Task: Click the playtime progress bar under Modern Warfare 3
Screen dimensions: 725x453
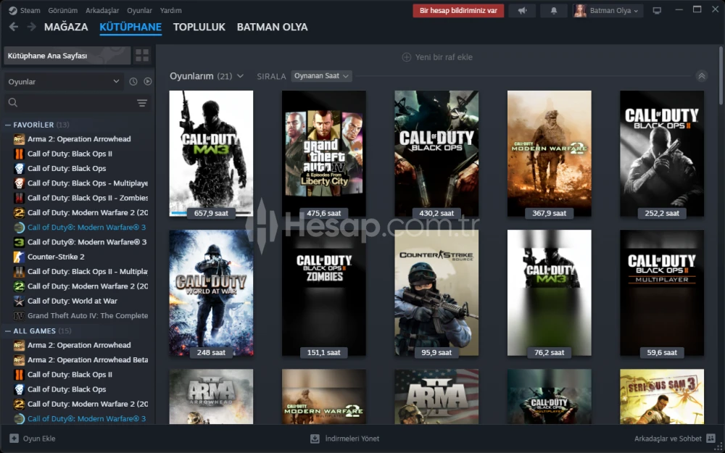Action: [x=211, y=213]
